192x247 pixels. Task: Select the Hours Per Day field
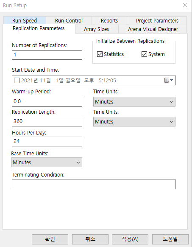47,141
